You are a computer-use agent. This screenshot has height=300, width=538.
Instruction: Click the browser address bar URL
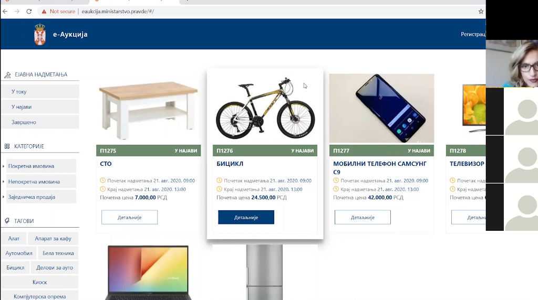click(x=118, y=12)
